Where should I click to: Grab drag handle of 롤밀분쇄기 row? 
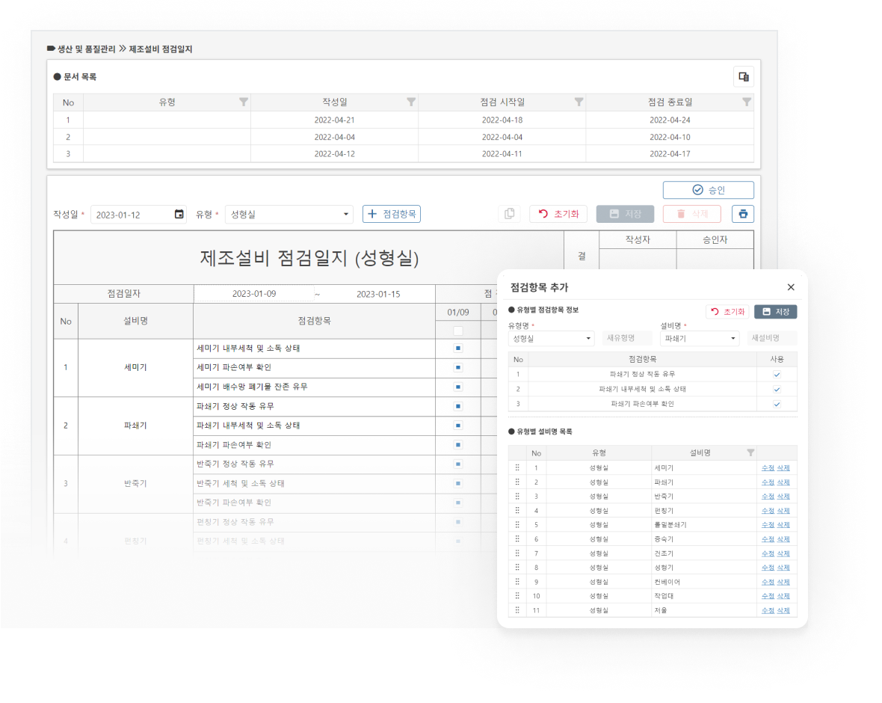tap(517, 524)
